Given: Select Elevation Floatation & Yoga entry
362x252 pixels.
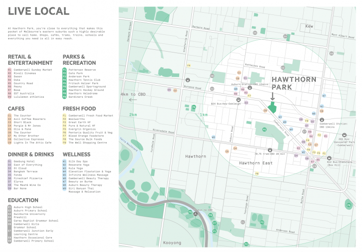Looking at the screenshot, I should (90, 171).
